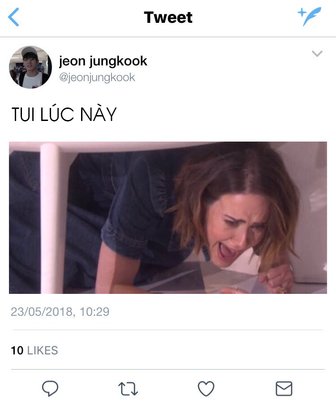Open jeon jungkook's round profile picture
336x405 pixels.
pyautogui.click(x=30, y=67)
